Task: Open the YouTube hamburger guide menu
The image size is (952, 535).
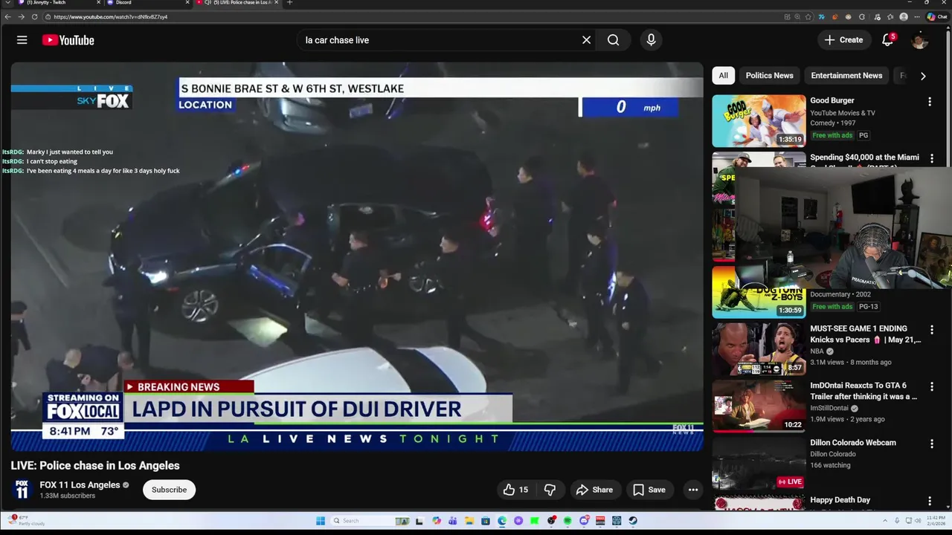Action: [22, 40]
